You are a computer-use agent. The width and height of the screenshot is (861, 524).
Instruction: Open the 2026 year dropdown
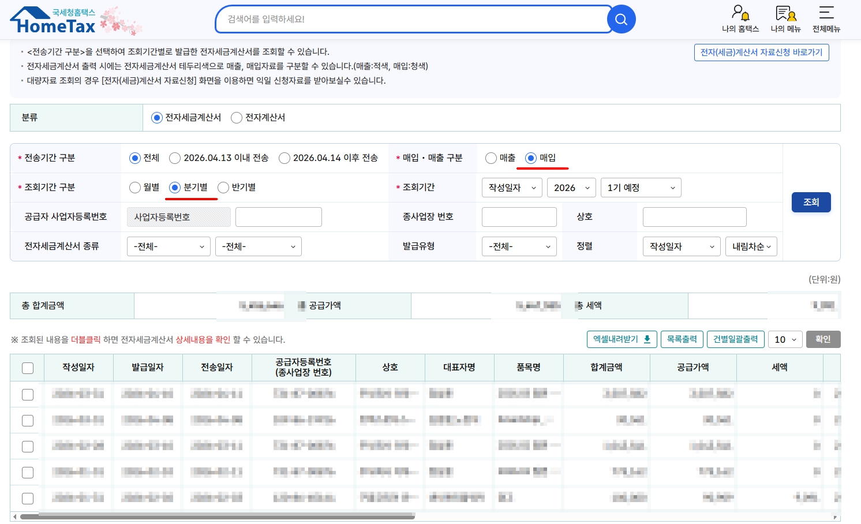pyautogui.click(x=571, y=188)
